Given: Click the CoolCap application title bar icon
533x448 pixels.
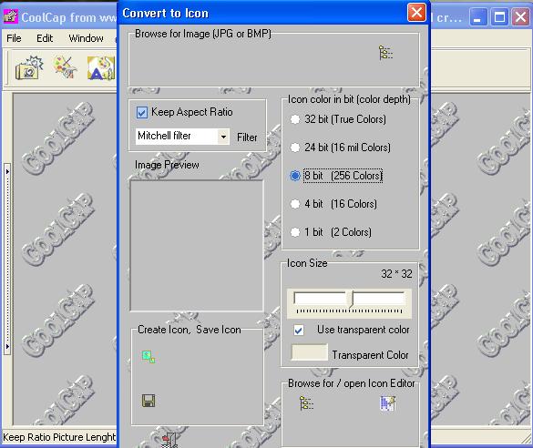Looking at the screenshot, I should 10,16.
